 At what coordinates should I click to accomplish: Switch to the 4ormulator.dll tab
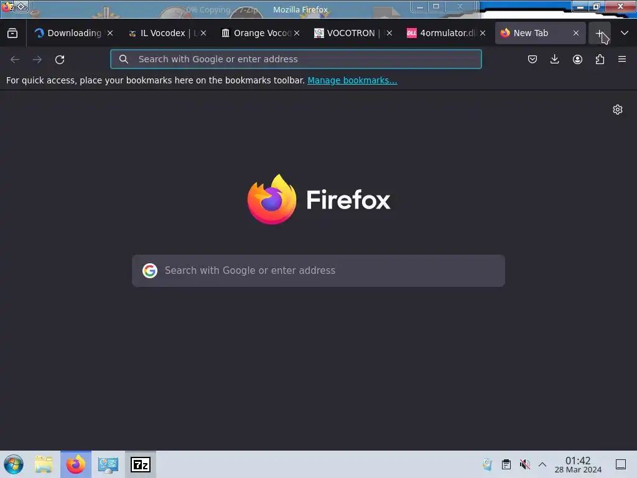point(442,33)
